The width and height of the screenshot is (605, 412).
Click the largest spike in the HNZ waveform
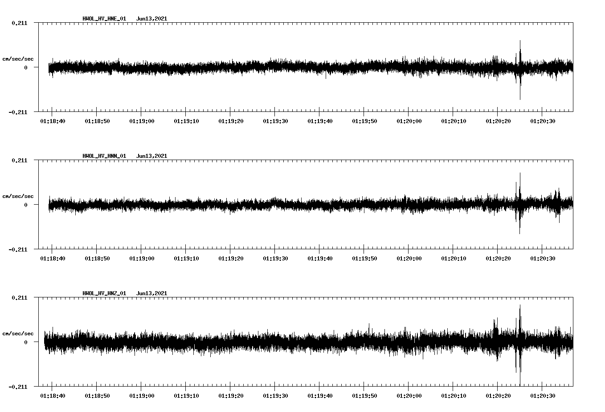(x=520, y=345)
